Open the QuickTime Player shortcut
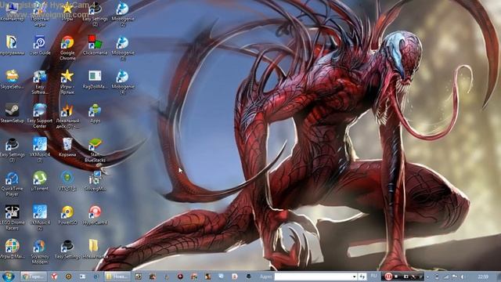501x282 pixels. (x=12, y=184)
